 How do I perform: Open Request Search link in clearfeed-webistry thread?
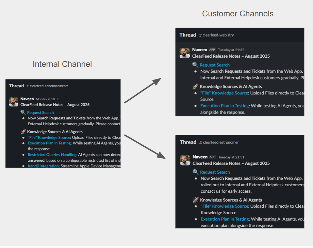215,65
